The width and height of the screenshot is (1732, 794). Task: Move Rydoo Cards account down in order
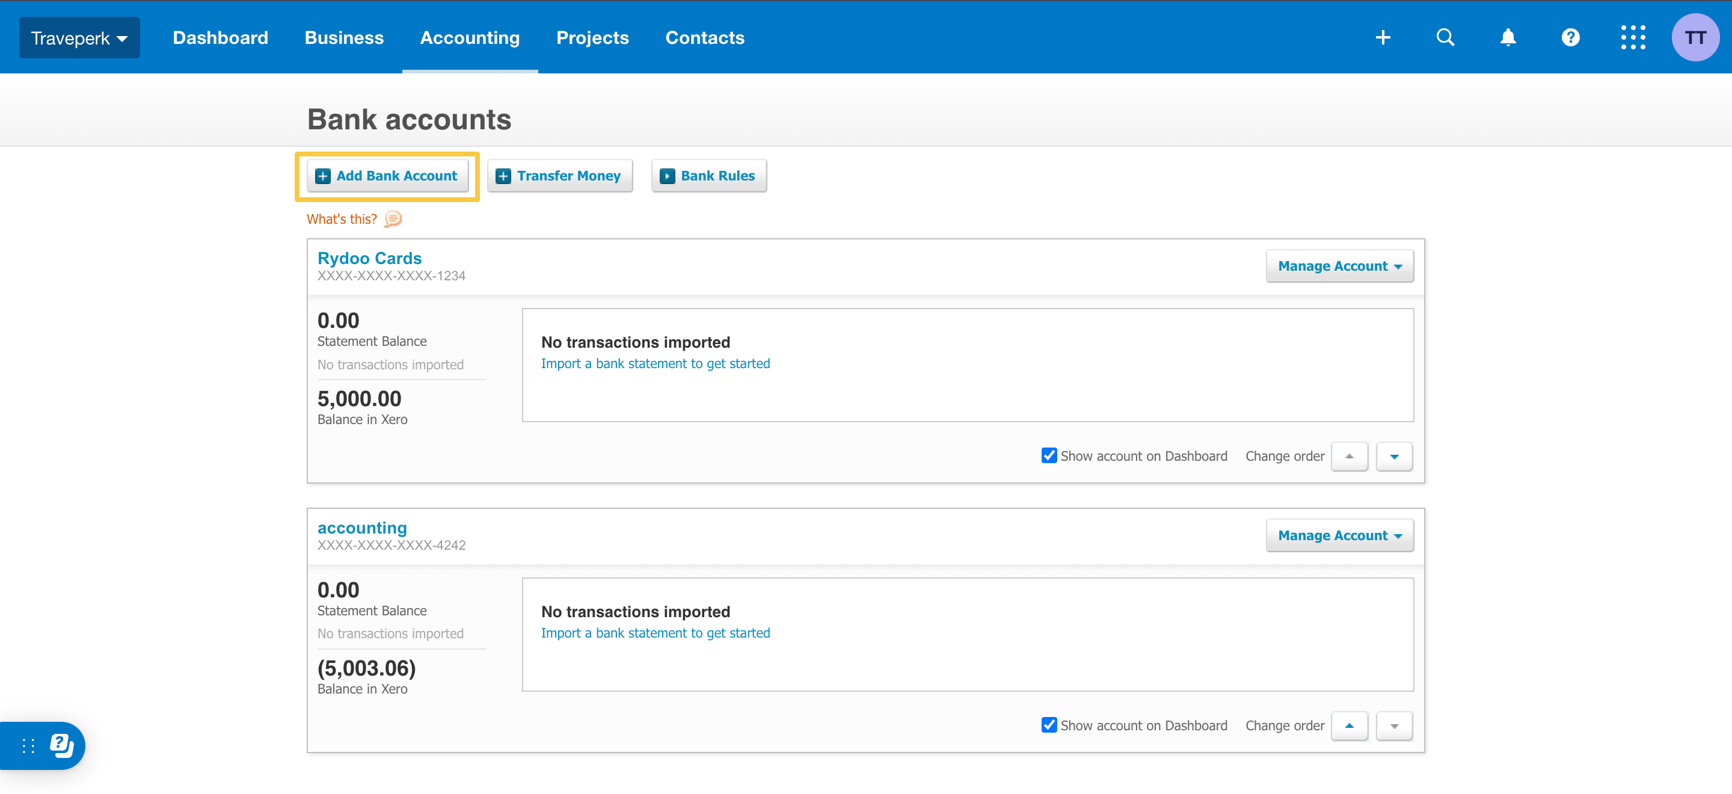click(x=1394, y=457)
